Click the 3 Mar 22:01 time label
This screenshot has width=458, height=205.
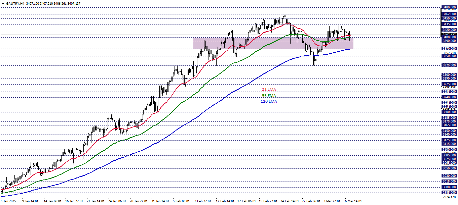332,201
